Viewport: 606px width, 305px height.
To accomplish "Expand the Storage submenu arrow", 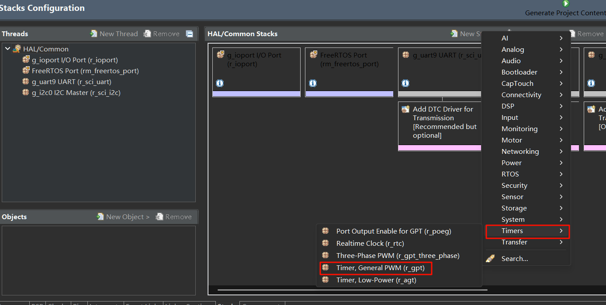I will 561,208.
